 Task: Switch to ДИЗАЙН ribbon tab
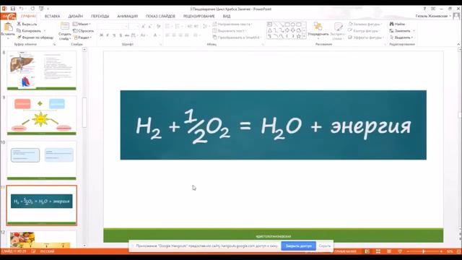tap(76, 16)
